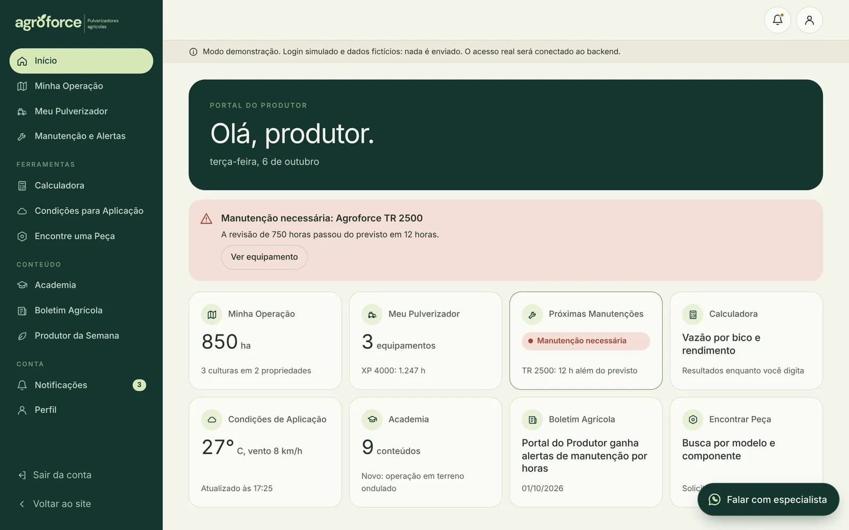Click the Início house icon
The width and height of the screenshot is (849, 530).
coord(22,61)
